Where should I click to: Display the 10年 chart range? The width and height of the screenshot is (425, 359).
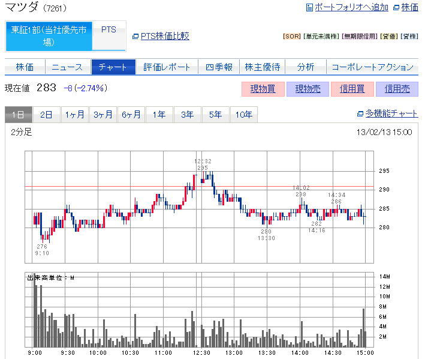[x=244, y=115]
